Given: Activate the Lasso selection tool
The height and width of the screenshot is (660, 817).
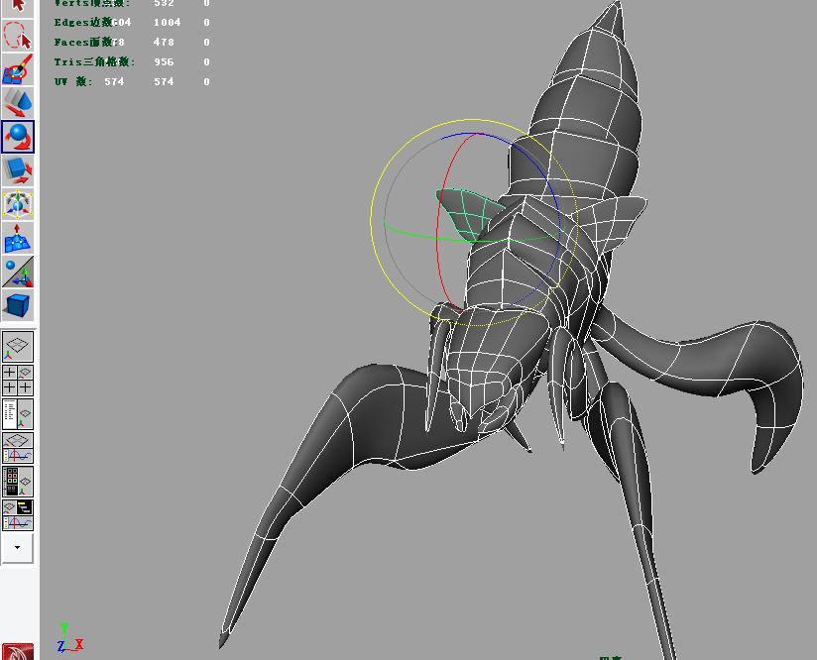Looking at the screenshot, I should coord(18,37).
